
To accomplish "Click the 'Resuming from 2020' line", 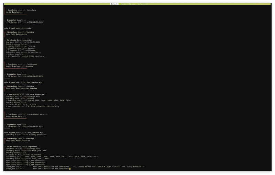I will point(20,98).
